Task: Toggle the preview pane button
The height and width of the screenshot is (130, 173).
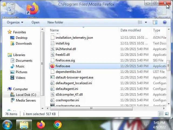Action: point(155,22)
